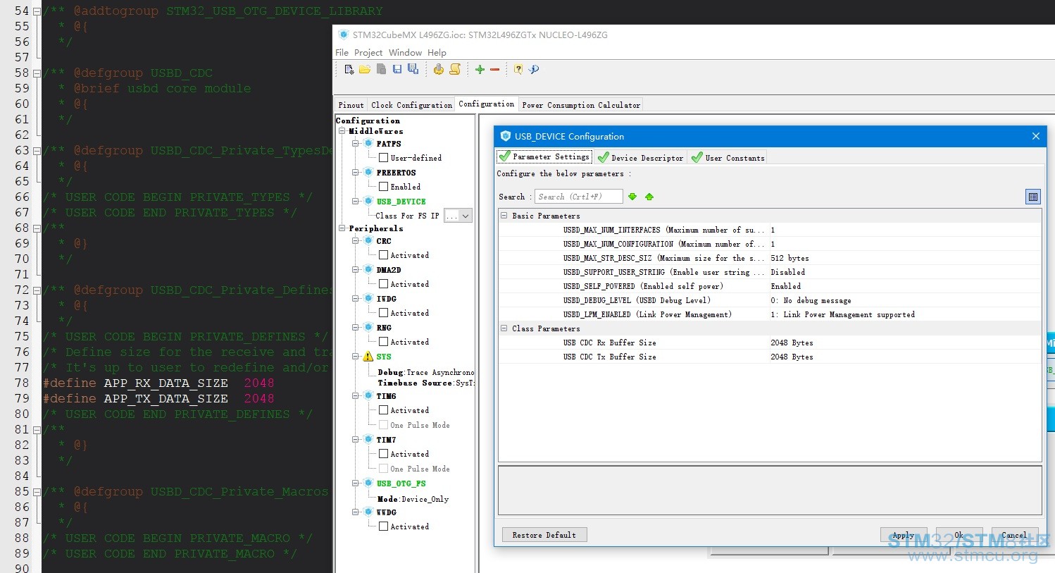Click the parameter Search field

[x=579, y=197]
